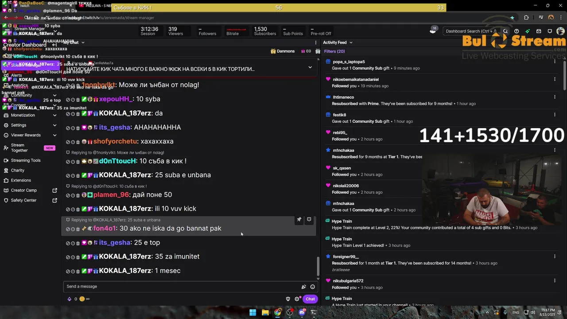Open Safety Center external link
This screenshot has width=567, height=319.
(31, 200)
